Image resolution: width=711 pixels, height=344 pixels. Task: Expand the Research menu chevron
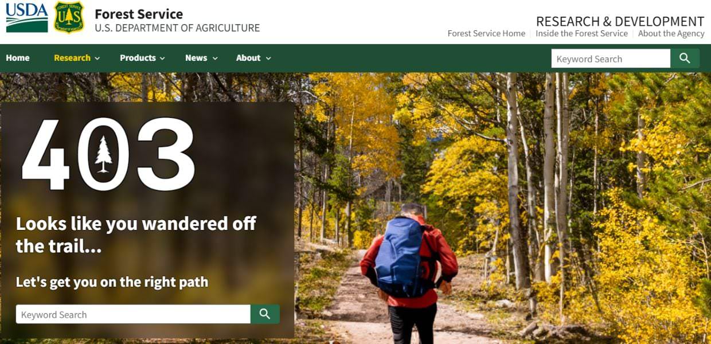(x=97, y=58)
